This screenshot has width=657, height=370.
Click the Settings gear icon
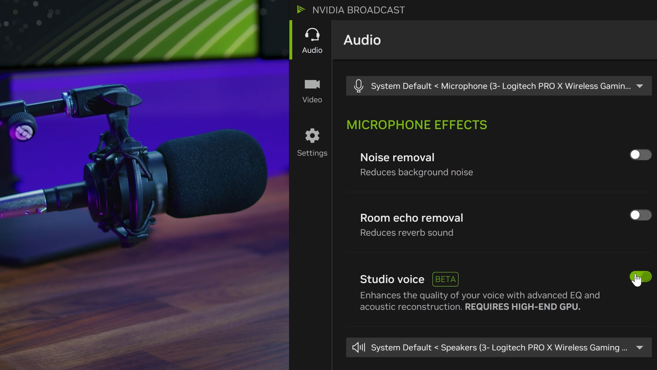coord(312,136)
